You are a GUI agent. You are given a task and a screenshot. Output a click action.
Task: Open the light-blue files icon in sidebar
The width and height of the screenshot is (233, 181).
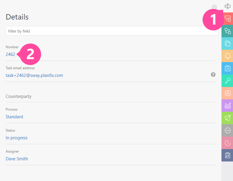click(x=227, y=43)
